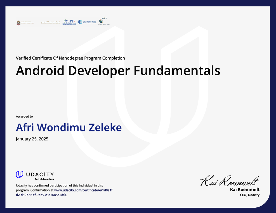Click 'Part of Accenture' text

[x=44, y=179]
